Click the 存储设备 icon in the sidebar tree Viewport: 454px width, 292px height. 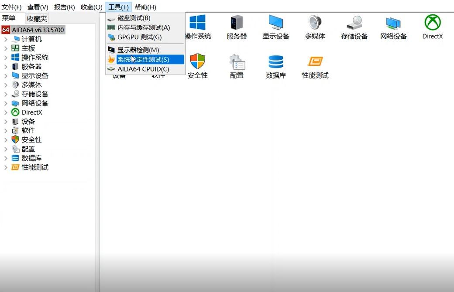(15, 94)
